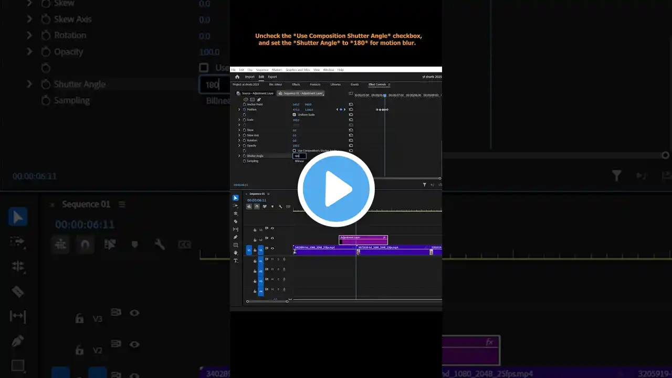Expand the Opacity property
This screenshot has height=378, width=672.
pos(239,145)
